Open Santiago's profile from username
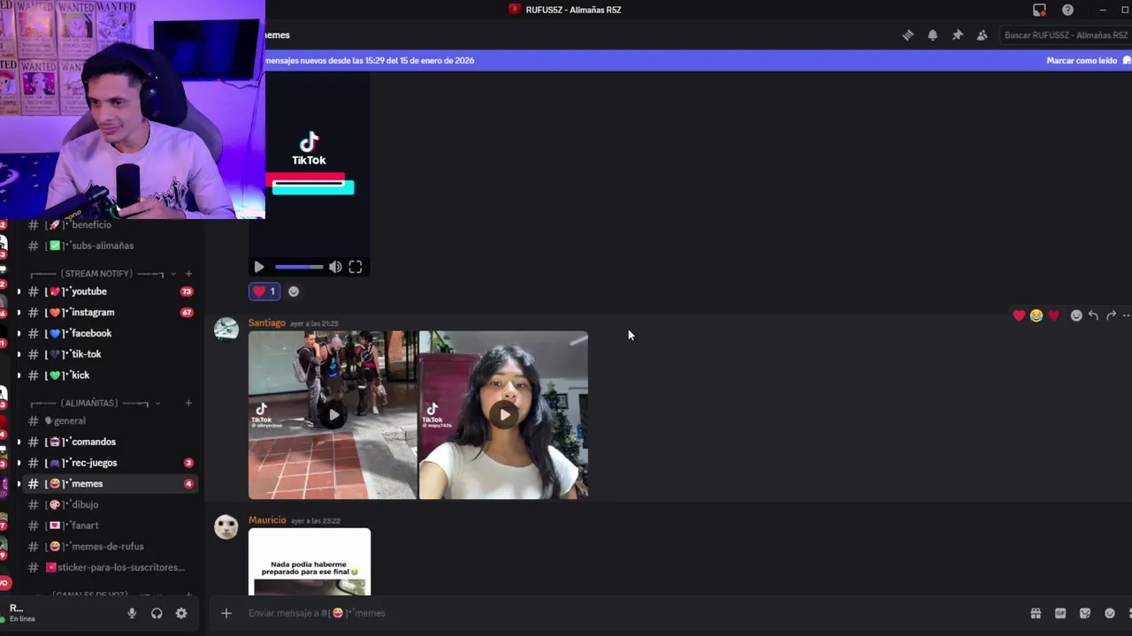The image size is (1132, 636). [x=266, y=323]
